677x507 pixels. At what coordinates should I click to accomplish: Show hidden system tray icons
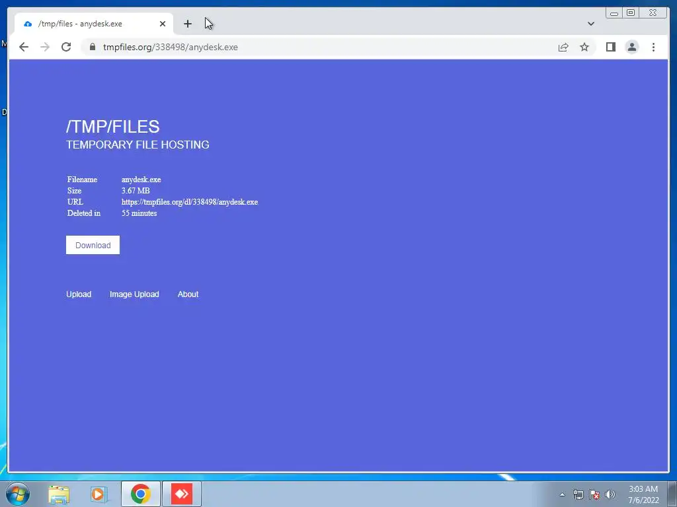coord(562,494)
